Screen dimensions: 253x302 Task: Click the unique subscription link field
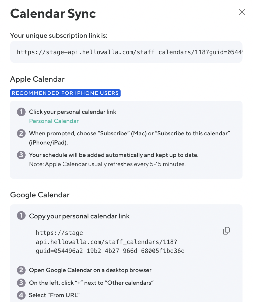click(126, 52)
